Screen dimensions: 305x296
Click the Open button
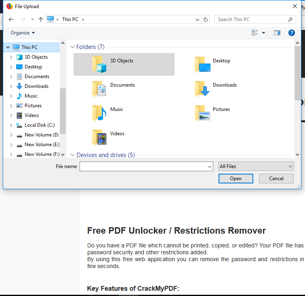[x=236, y=179]
